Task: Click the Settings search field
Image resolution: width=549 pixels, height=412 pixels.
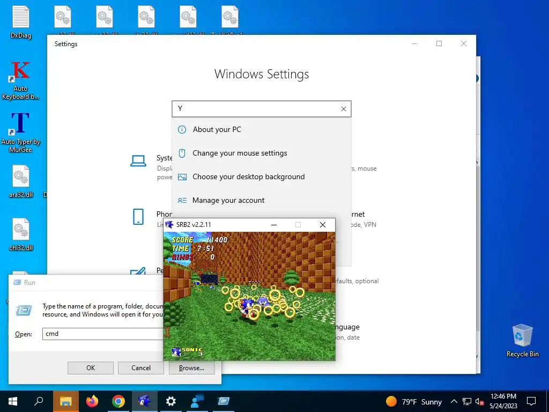Action: (262, 109)
